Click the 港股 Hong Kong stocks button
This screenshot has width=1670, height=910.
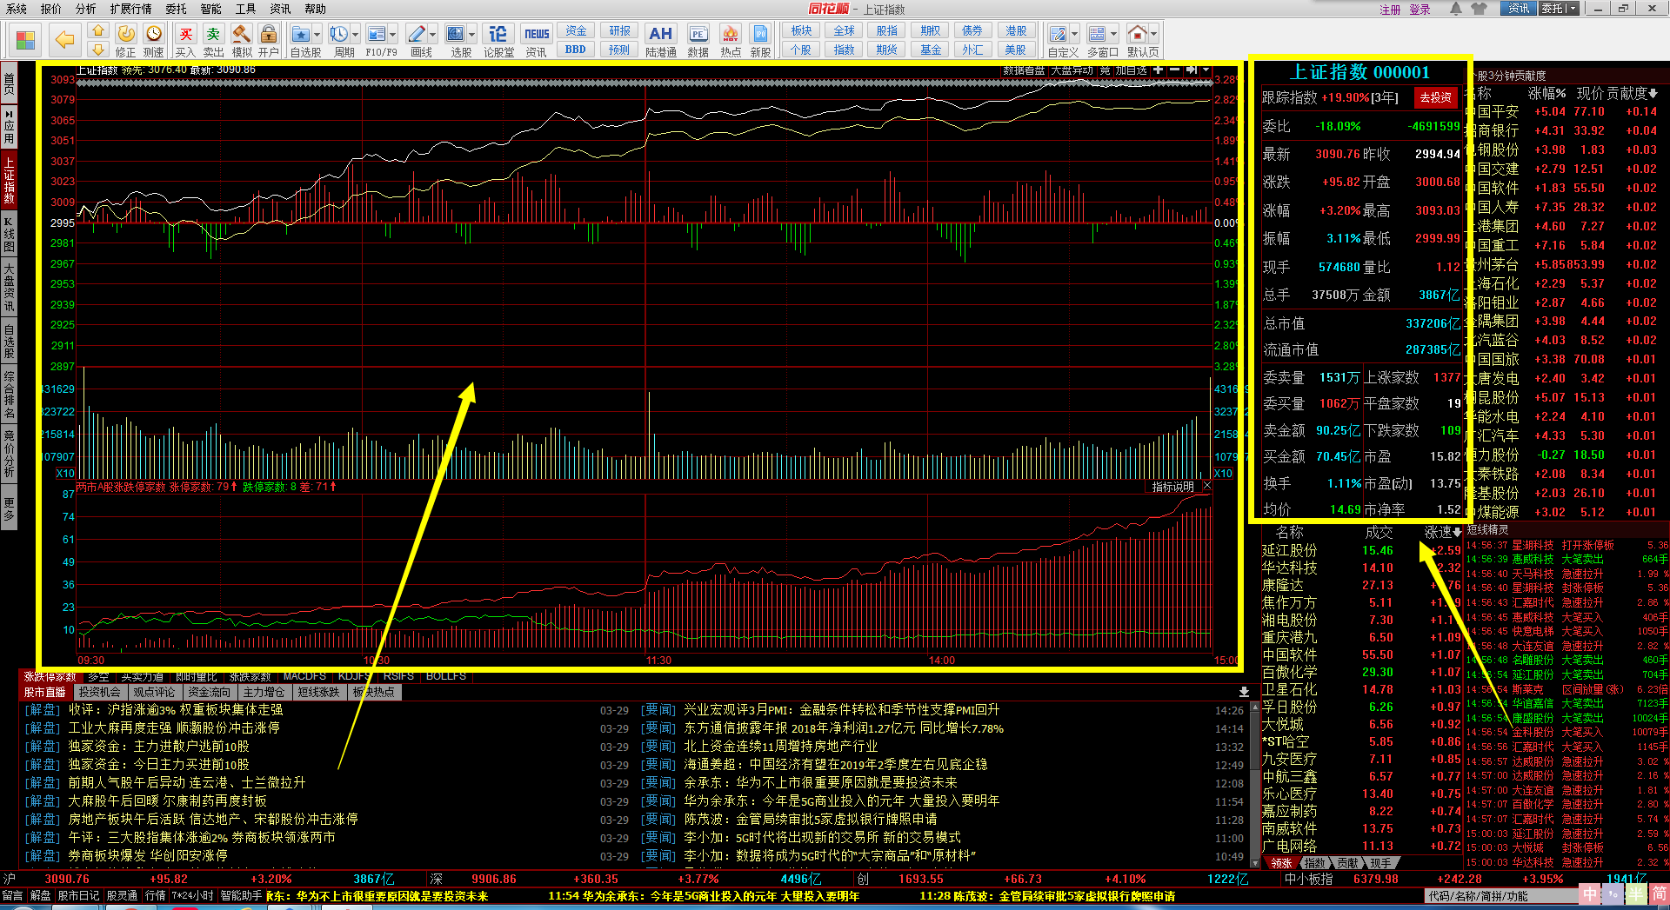pos(1016,30)
